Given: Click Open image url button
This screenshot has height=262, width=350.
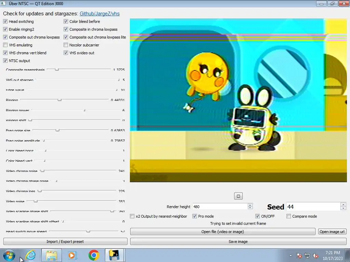Looking at the screenshot, I should pos(332,232).
